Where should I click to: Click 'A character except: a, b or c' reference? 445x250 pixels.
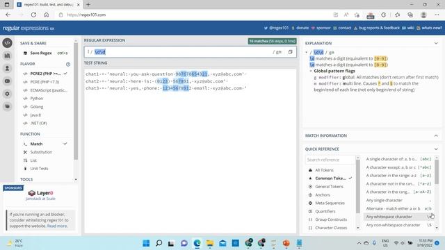(398, 167)
